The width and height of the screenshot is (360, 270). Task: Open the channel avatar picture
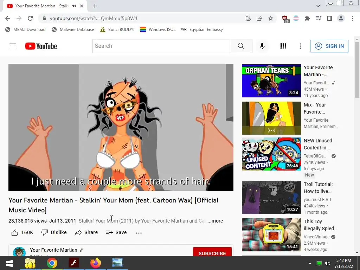coord(19,252)
